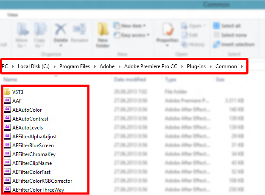This screenshot has width=265, height=195.
Task: Click the New folder icon
Action: [103, 30]
